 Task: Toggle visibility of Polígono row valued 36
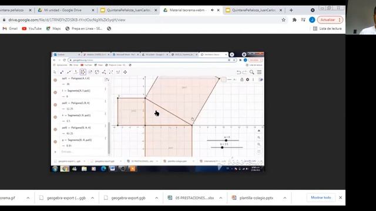tap(55, 80)
